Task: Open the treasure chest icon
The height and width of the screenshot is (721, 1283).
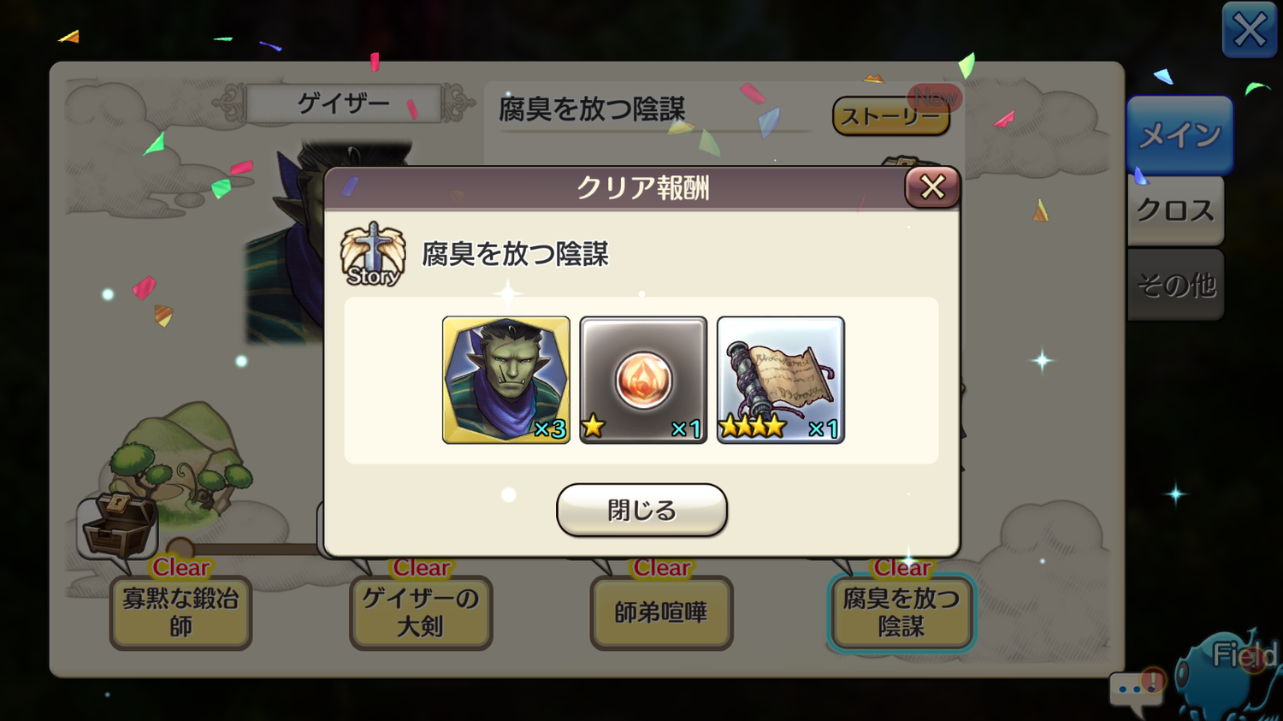Action: [x=118, y=525]
